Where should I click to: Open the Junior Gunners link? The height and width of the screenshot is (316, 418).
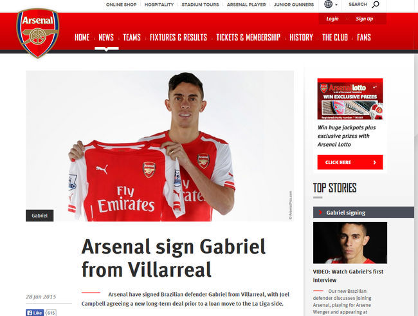294,5
